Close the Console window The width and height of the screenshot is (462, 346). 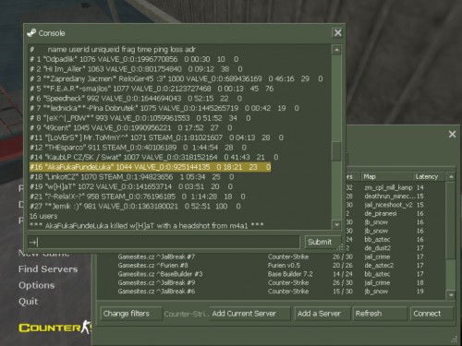tap(338, 33)
